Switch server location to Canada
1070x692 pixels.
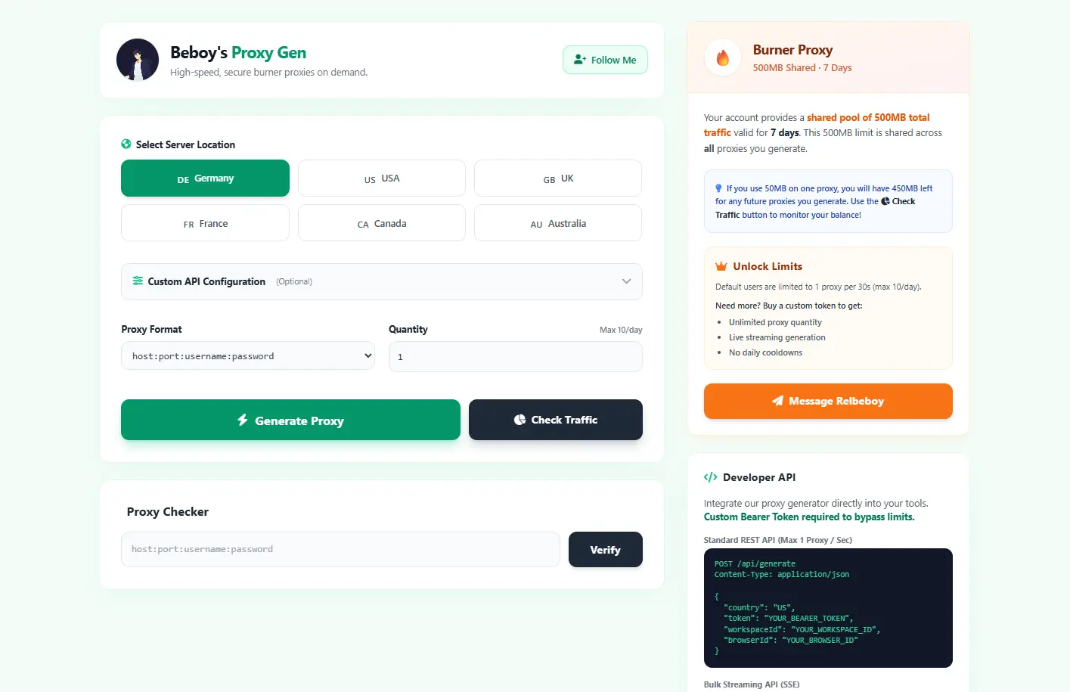click(x=382, y=223)
